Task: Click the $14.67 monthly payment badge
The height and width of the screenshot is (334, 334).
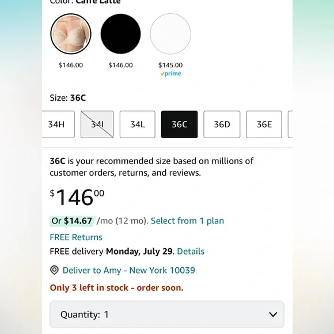Action: click(x=73, y=221)
